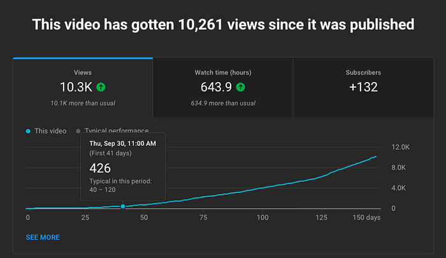Open the Subscribers tab

tap(363, 88)
